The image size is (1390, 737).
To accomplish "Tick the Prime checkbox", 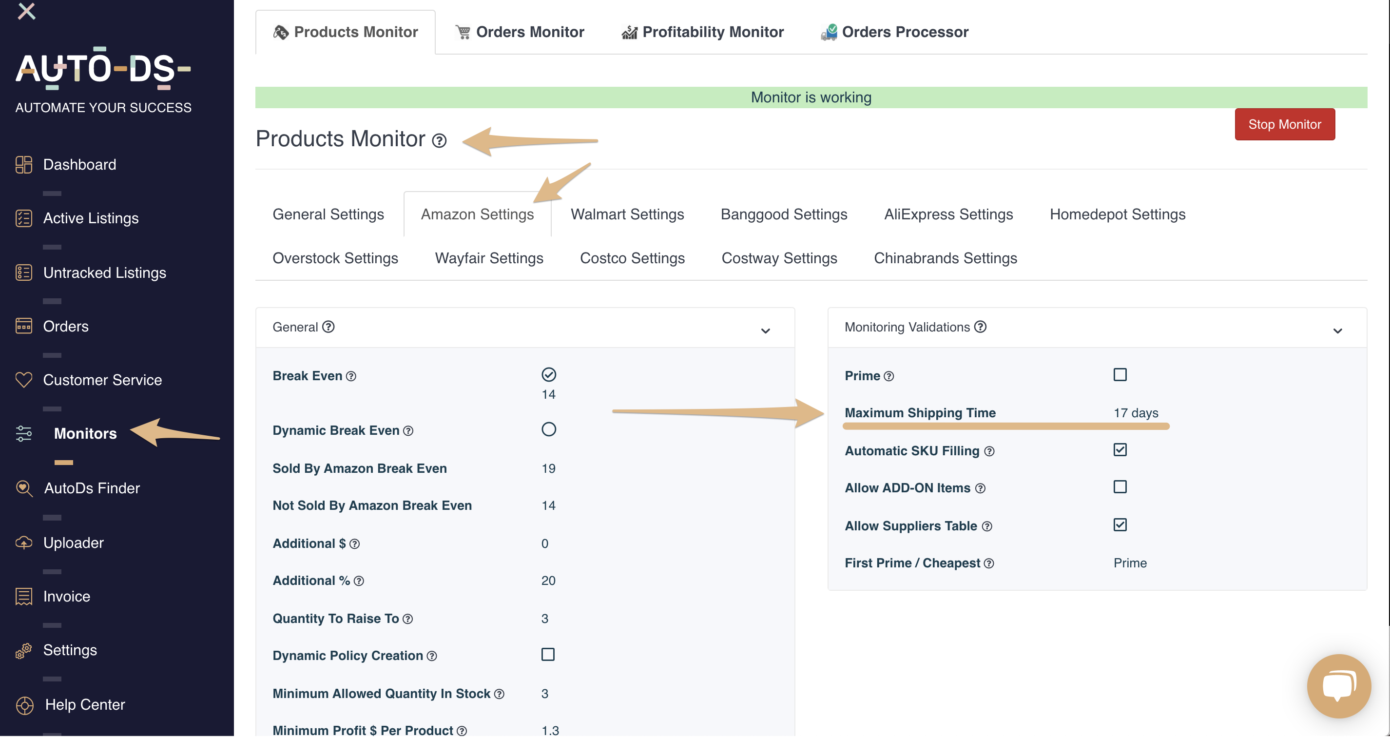I will [x=1120, y=374].
